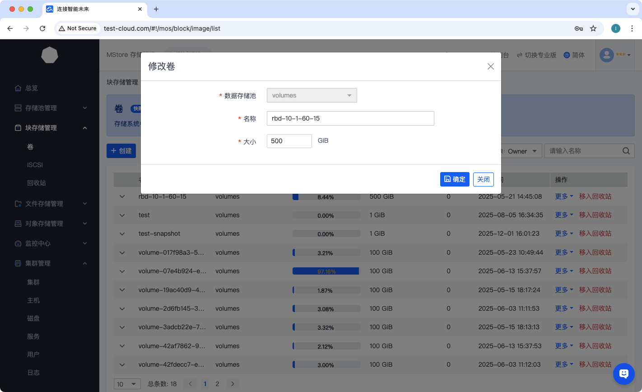Click the user avatar icon
This screenshot has width=642, height=392.
[606, 55]
